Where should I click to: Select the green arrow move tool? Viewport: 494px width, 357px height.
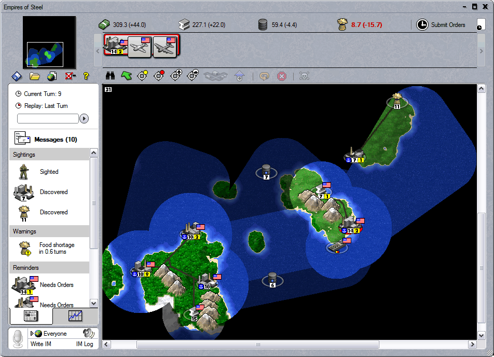point(126,76)
